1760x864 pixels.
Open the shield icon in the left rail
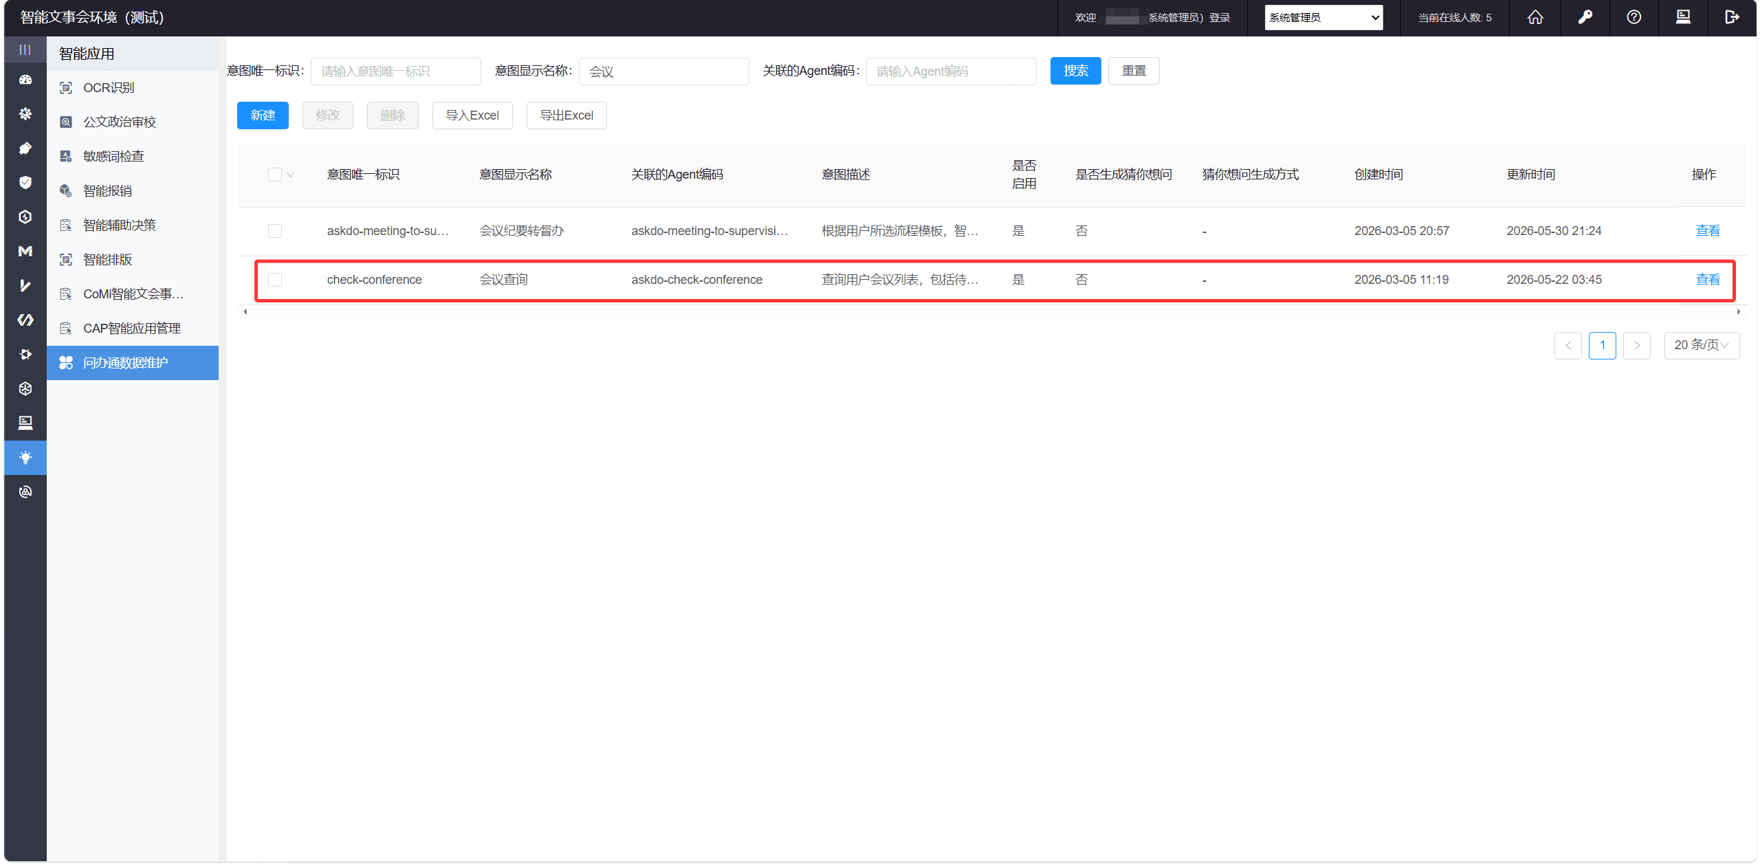coord(25,183)
